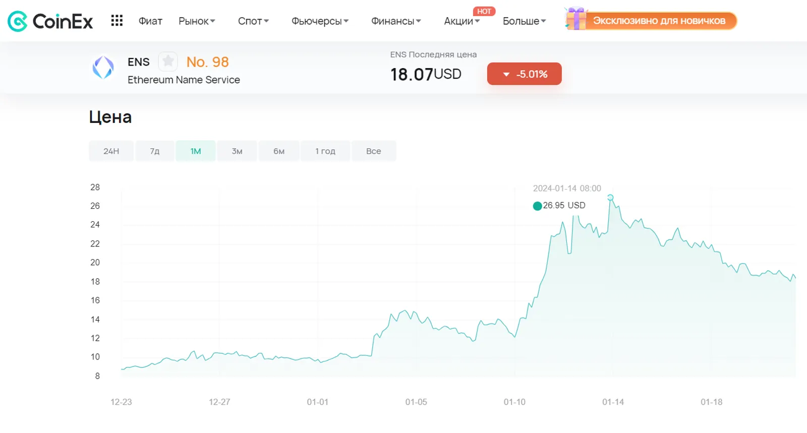
Task: Expand the Акции dropdown
Action: click(x=462, y=21)
